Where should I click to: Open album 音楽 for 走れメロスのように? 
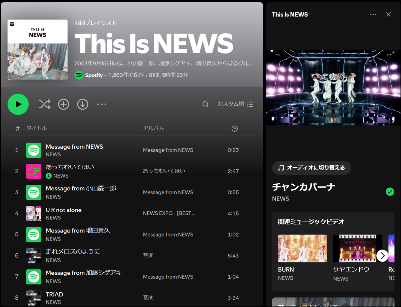pos(148,255)
